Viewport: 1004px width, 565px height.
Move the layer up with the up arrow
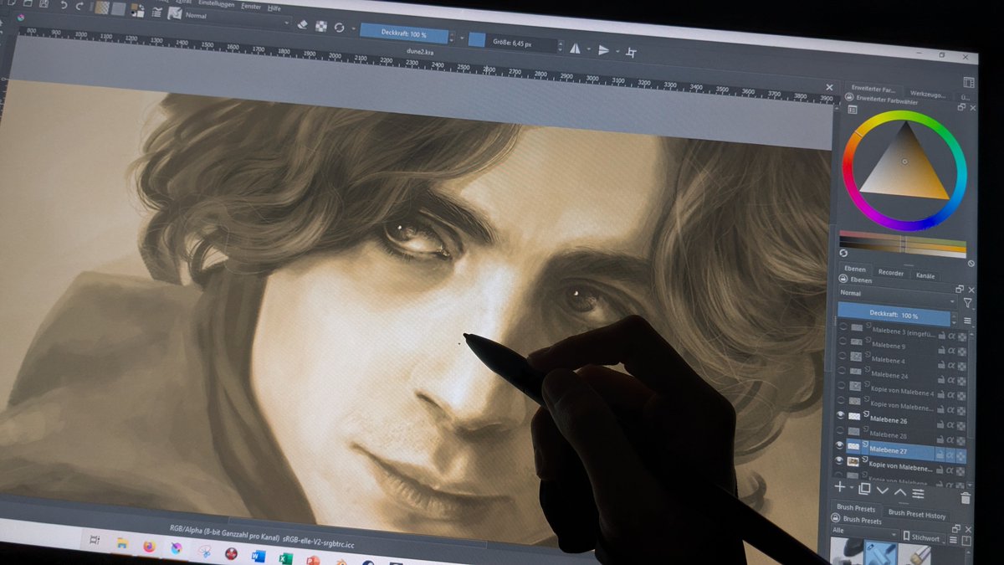[899, 492]
